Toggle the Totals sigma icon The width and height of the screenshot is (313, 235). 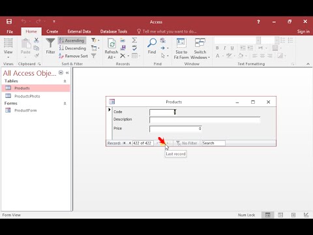click(134, 40)
